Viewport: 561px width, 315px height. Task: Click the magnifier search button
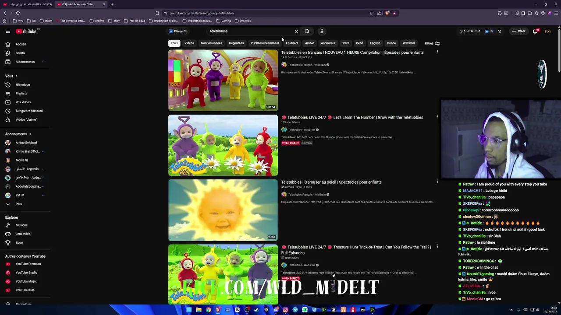[307, 31]
